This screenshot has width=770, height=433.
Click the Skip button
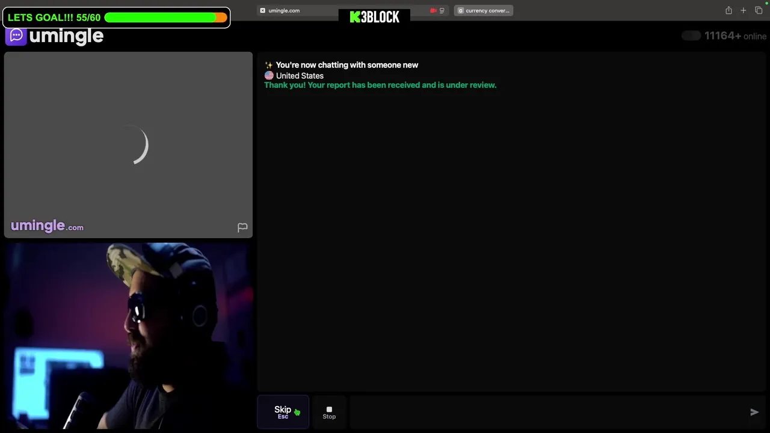coord(283,412)
